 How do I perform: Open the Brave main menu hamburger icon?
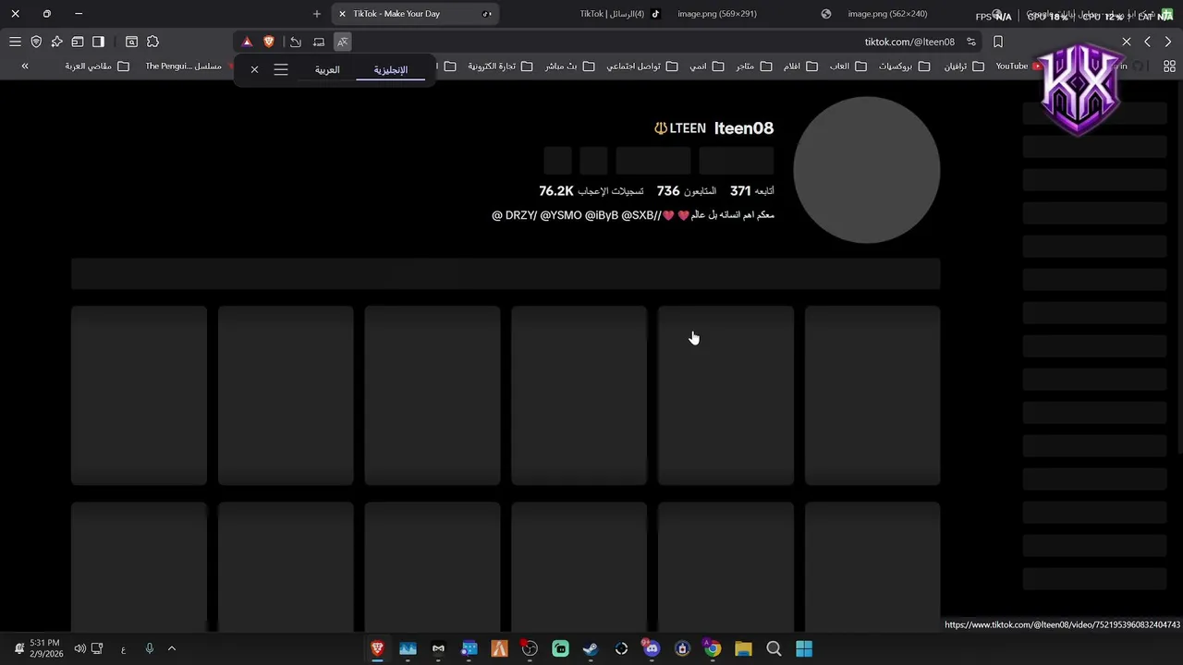(x=15, y=42)
